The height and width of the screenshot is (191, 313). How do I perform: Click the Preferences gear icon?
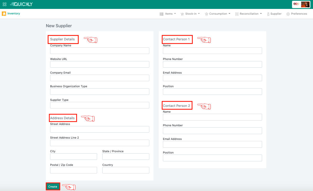coord(288,14)
